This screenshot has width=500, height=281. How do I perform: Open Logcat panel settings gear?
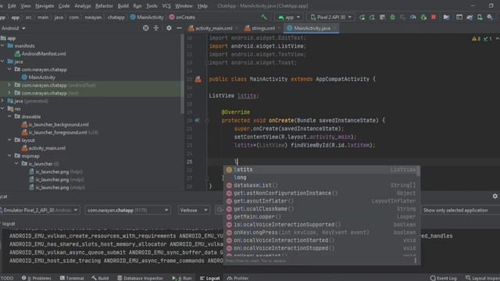coord(495,196)
